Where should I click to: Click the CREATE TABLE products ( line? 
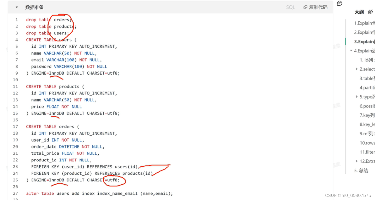[55, 87]
